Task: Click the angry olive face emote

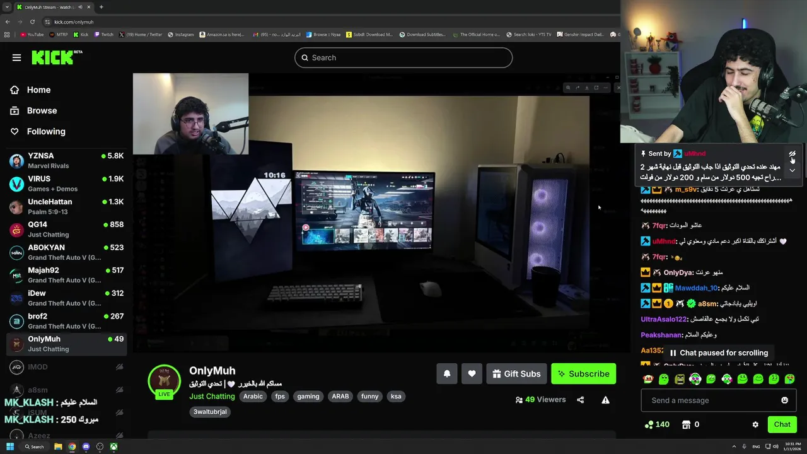Action: (x=679, y=379)
